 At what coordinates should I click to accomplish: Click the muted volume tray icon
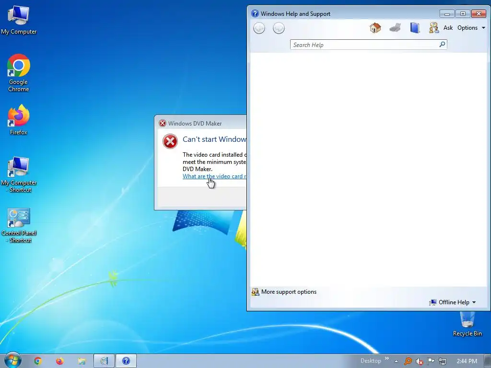pos(420,361)
